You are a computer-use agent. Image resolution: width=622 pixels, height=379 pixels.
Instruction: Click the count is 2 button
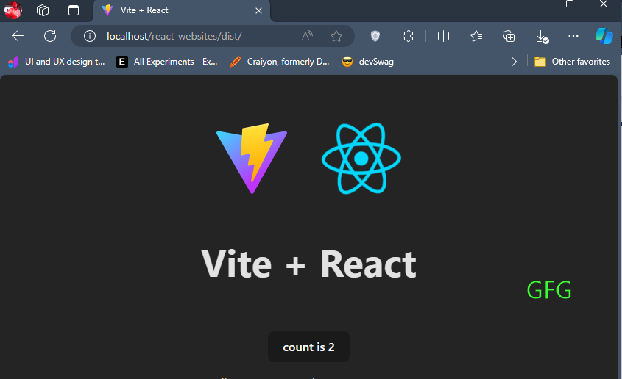308,347
